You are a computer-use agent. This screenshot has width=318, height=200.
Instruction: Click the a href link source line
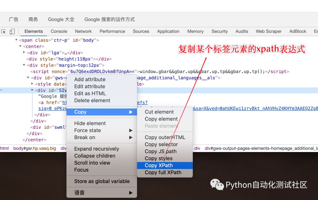pos(52,103)
